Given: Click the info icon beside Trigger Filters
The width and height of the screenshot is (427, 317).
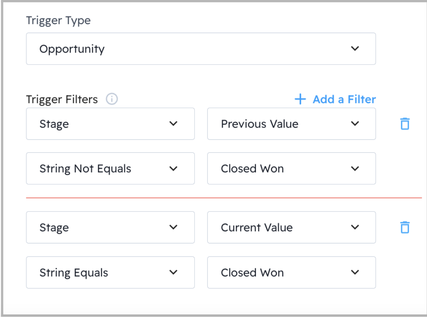Looking at the screenshot, I should (112, 99).
